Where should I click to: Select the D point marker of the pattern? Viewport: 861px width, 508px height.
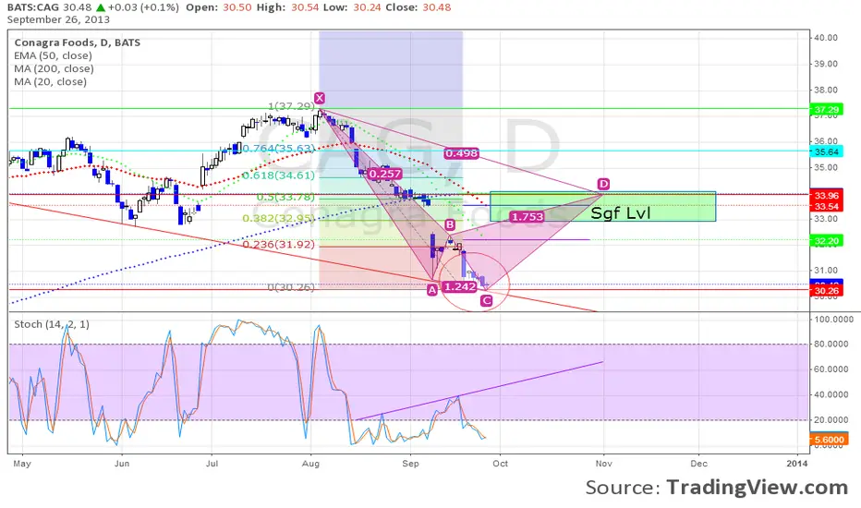pyautogui.click(x=603, y=184)
